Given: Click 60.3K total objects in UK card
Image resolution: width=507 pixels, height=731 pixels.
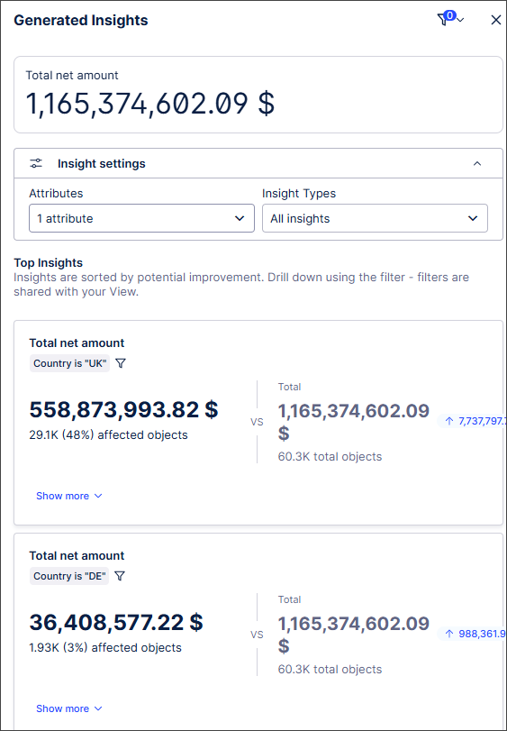Looking at the screenshot, I should (x=330, y=456).
